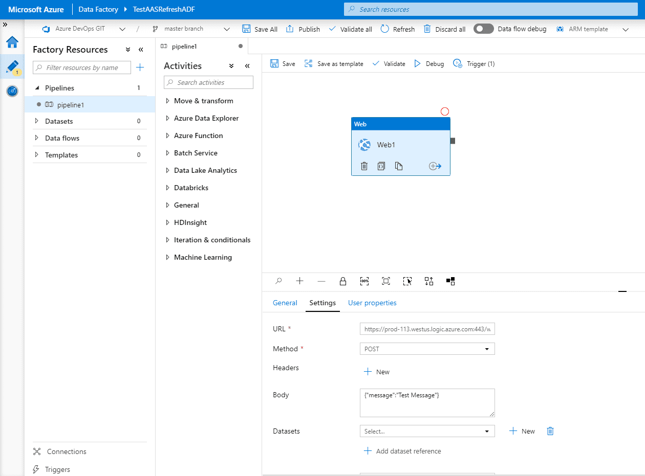Click the Refresh button

point(398,29)
